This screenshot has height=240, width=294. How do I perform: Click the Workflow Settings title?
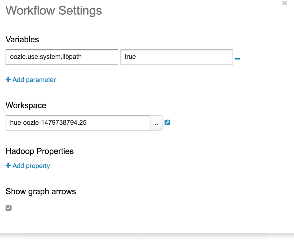[54, 11]
